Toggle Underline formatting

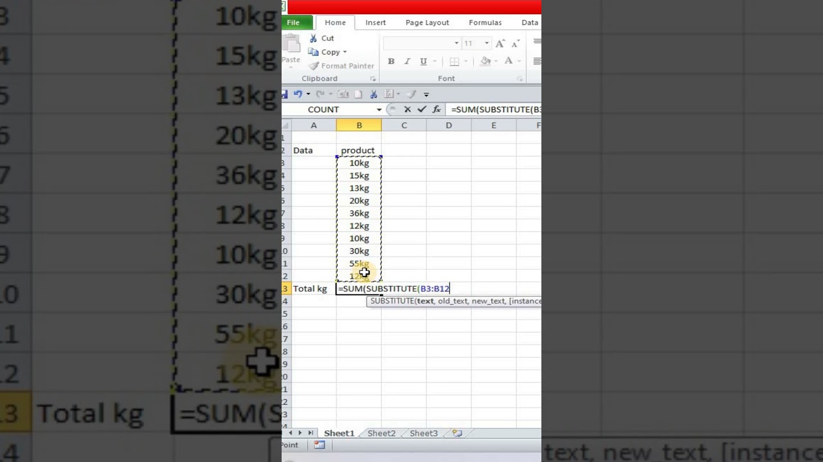coord(423,62)
